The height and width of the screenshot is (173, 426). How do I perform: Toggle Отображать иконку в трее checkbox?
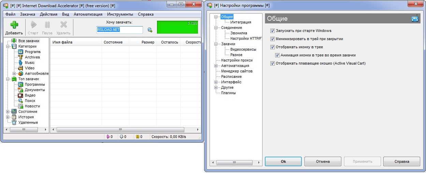[x=272, y=47]
